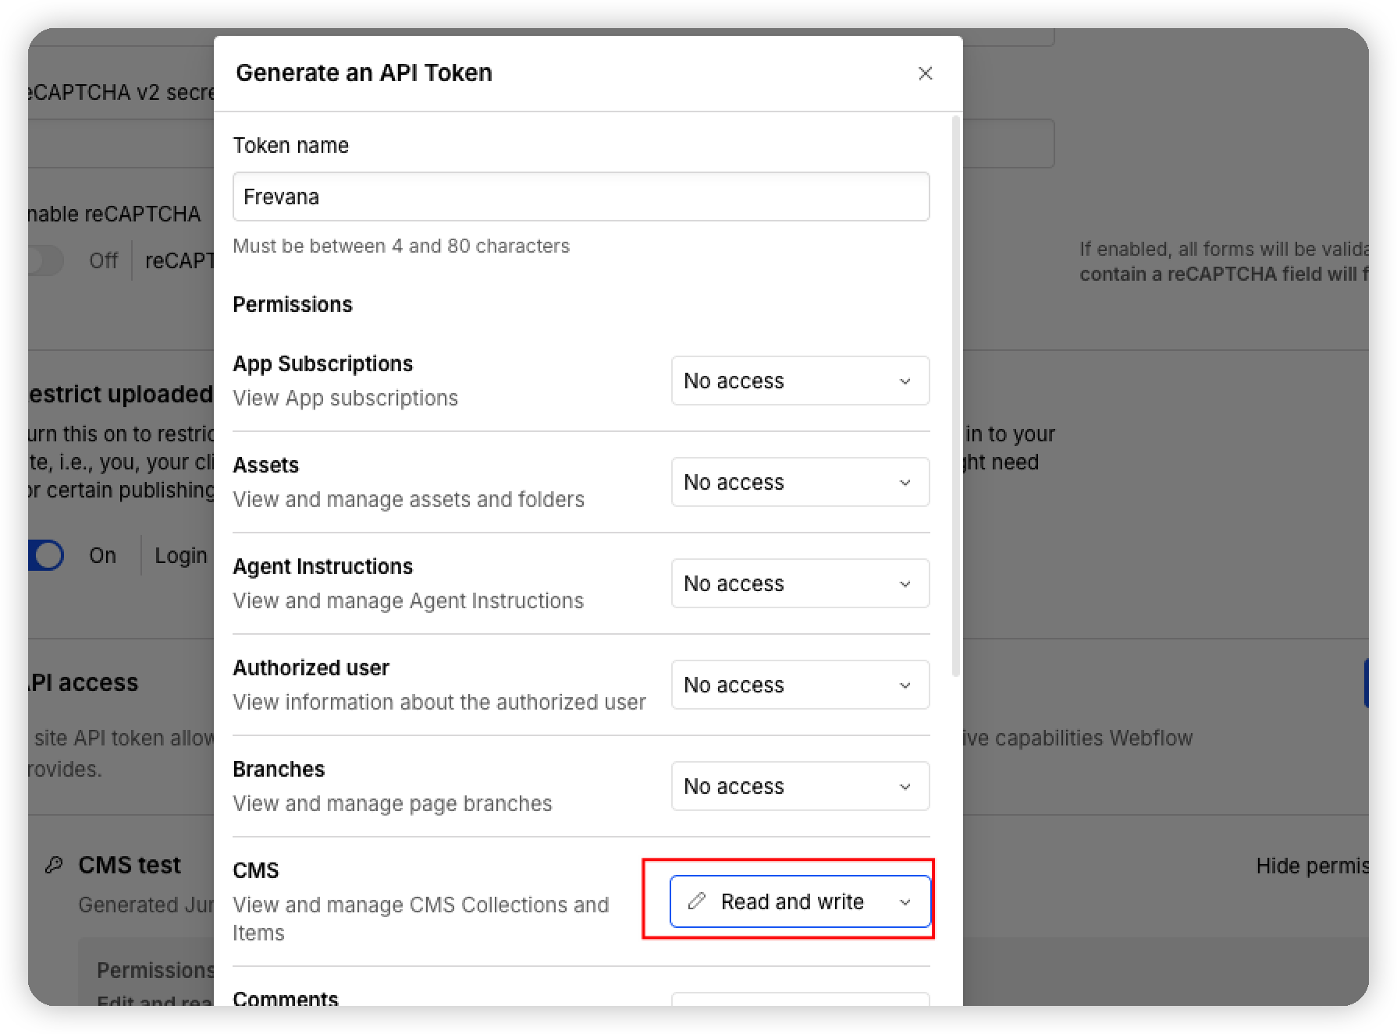
Task: Open the Authorized user access dropdown
Action: click(x=800, y=685)
